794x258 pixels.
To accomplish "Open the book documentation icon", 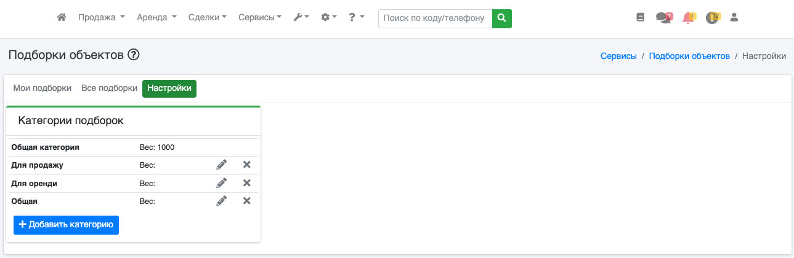I will point(640,18).
